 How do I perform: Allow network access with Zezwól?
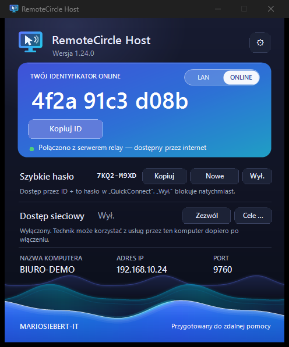[206, 216]
